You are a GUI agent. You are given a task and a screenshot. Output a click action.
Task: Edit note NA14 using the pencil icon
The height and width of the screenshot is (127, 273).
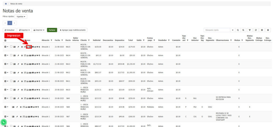click(x=18, y=55)
